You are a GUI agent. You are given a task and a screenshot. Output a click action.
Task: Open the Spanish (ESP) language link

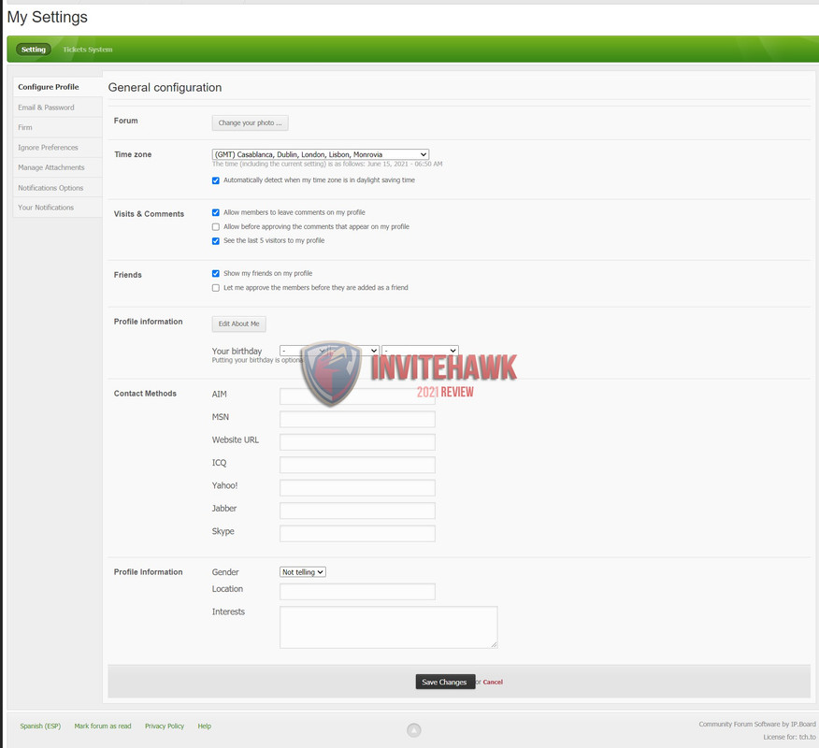click(x=40, y=726)
